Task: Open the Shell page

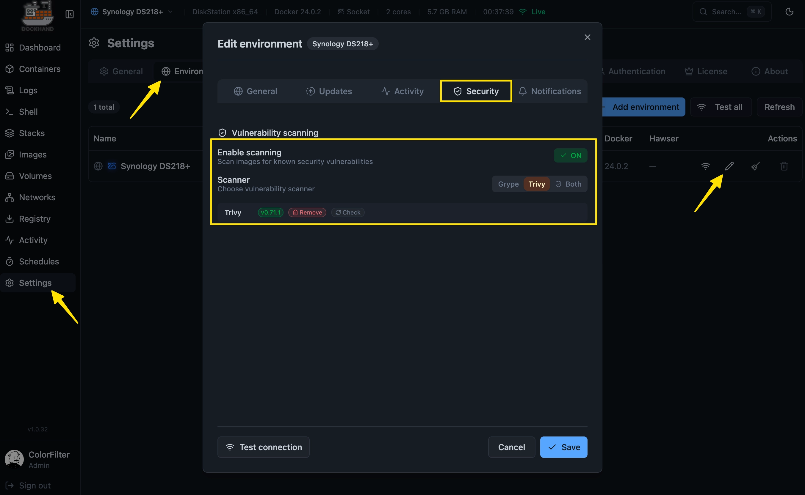Action: (38, 112)
